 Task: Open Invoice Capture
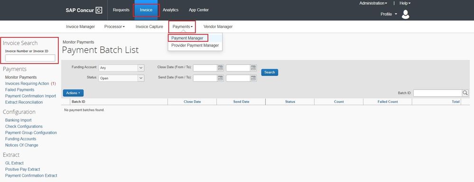[149, 27]
